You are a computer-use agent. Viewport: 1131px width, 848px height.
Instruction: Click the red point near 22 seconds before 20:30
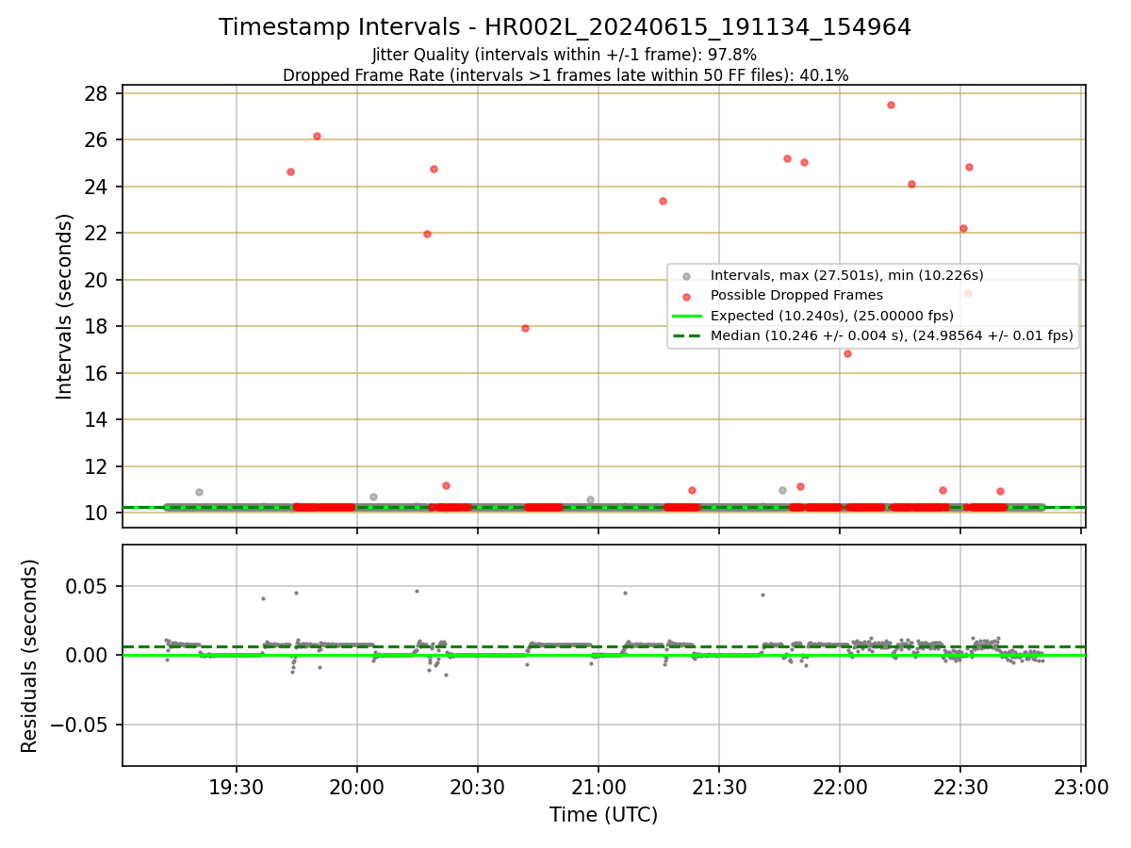[x=427, y=234]
